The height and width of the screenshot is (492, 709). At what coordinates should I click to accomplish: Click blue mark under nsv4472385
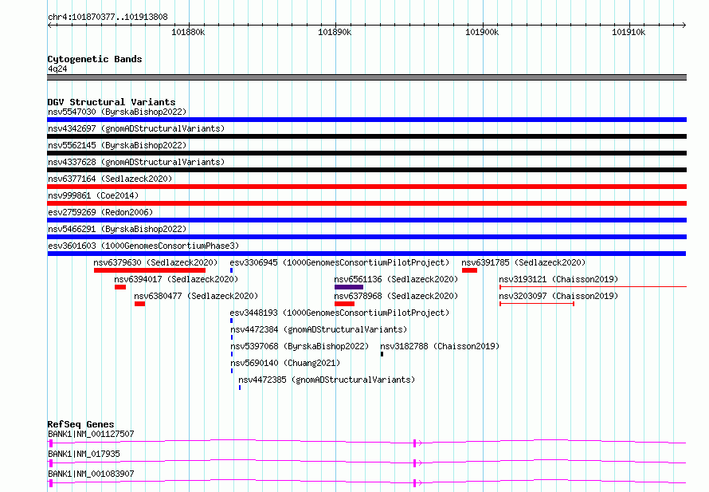[240, 388]
